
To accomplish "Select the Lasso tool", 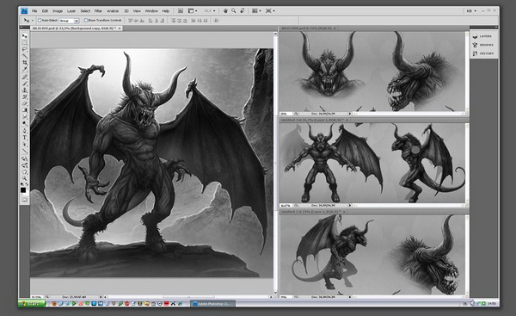I will point(24,49).
